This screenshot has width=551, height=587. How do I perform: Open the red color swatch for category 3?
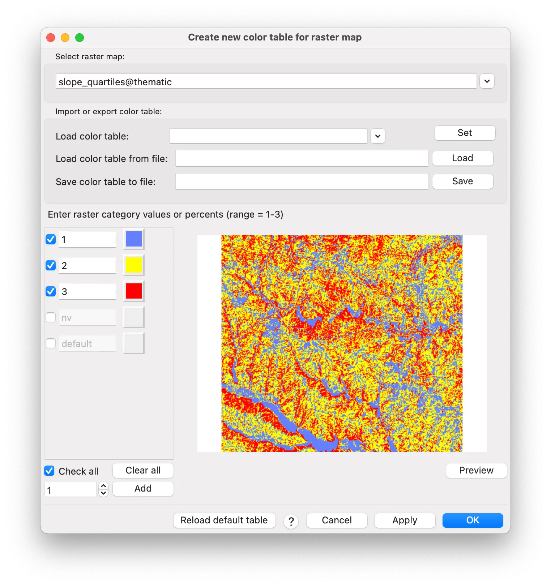tap(133, 291)
